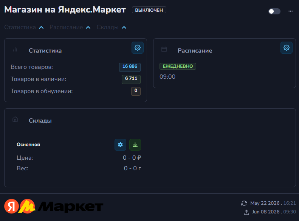
Task: Click the bar chart icon beside Статистика
Action: (15, 50)
